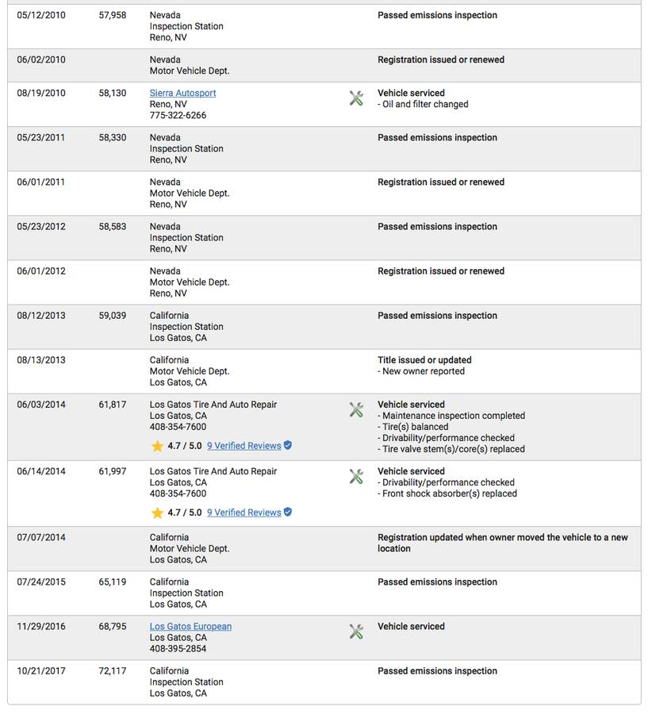This screenshot has width=648, height=714.
Task: Click the 05/12/2010 date entry
Action: click(x=41, y=15)
